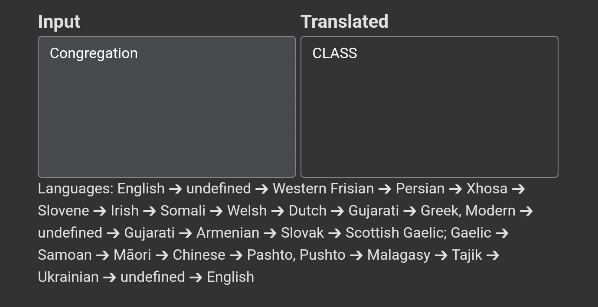The width and height of the screenshot is (598, 307).
Task: Click the first undefined language entry
Action: coord(219,189)
